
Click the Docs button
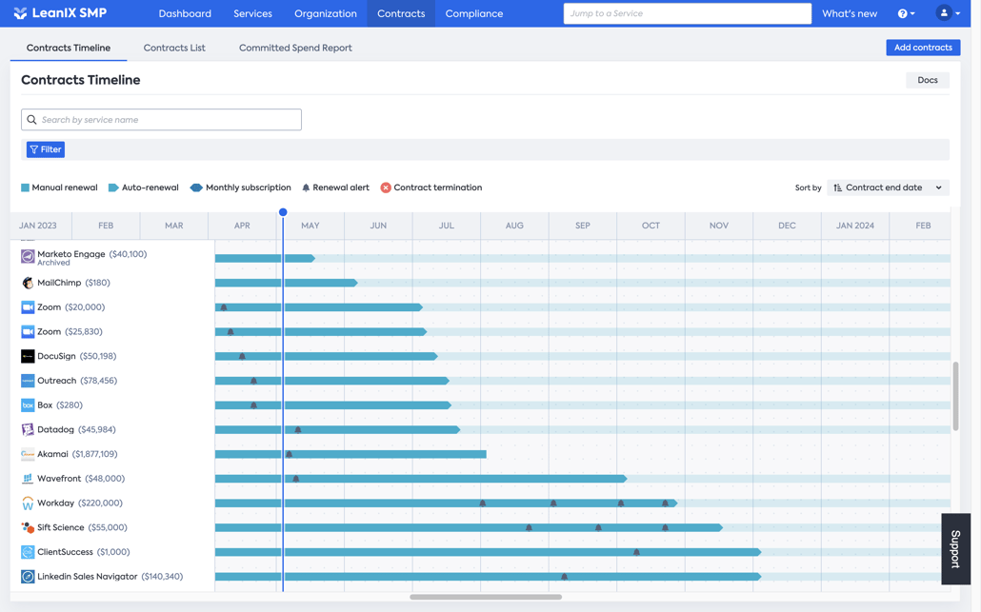tap(928, 80)
